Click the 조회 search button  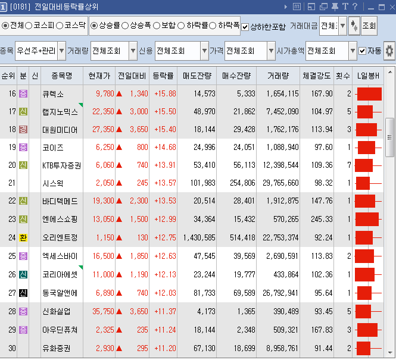(x=369, y=26)
